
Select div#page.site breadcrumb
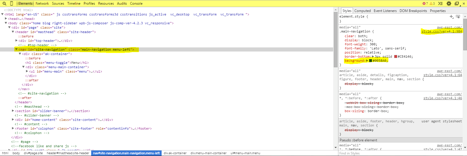tap(33, 153)
